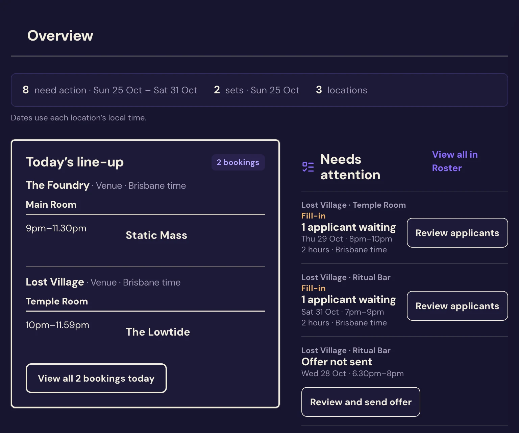Click the 3 locations stat
Image resolution: width=519 pixels, height=433 pixels.
341,90
